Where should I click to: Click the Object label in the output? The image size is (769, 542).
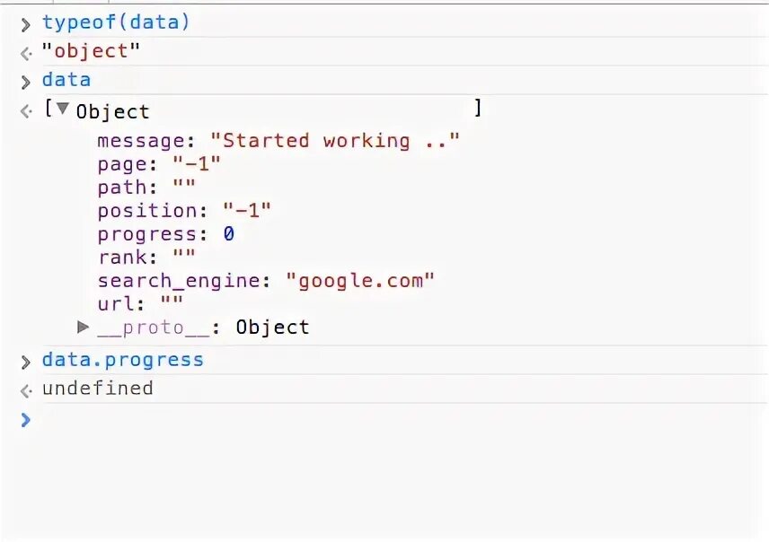click(113, 112)
